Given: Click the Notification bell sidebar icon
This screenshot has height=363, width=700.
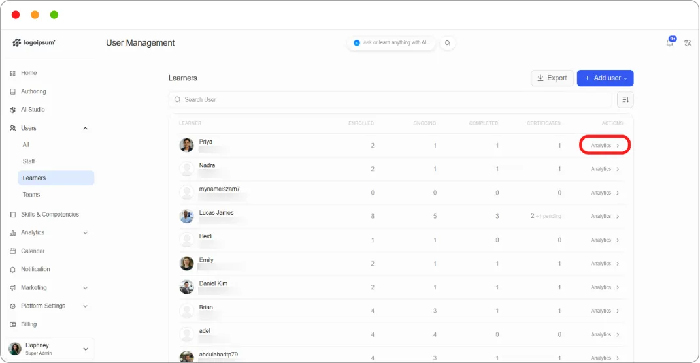Looking at the screenshot, I should click(x=12, y=270).
